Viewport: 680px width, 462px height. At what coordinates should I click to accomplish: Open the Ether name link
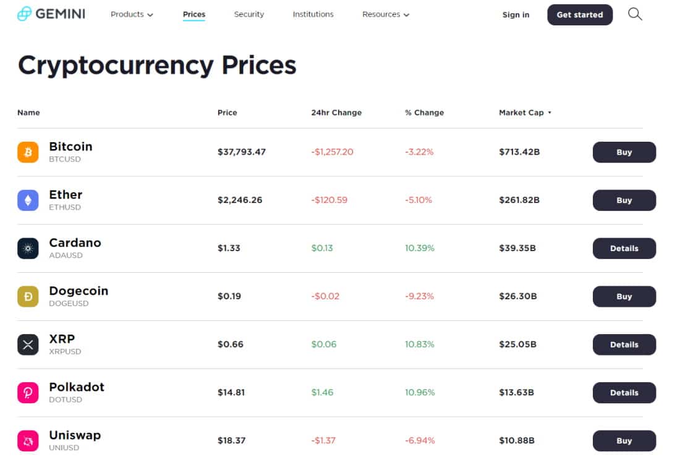pos(66,195)
